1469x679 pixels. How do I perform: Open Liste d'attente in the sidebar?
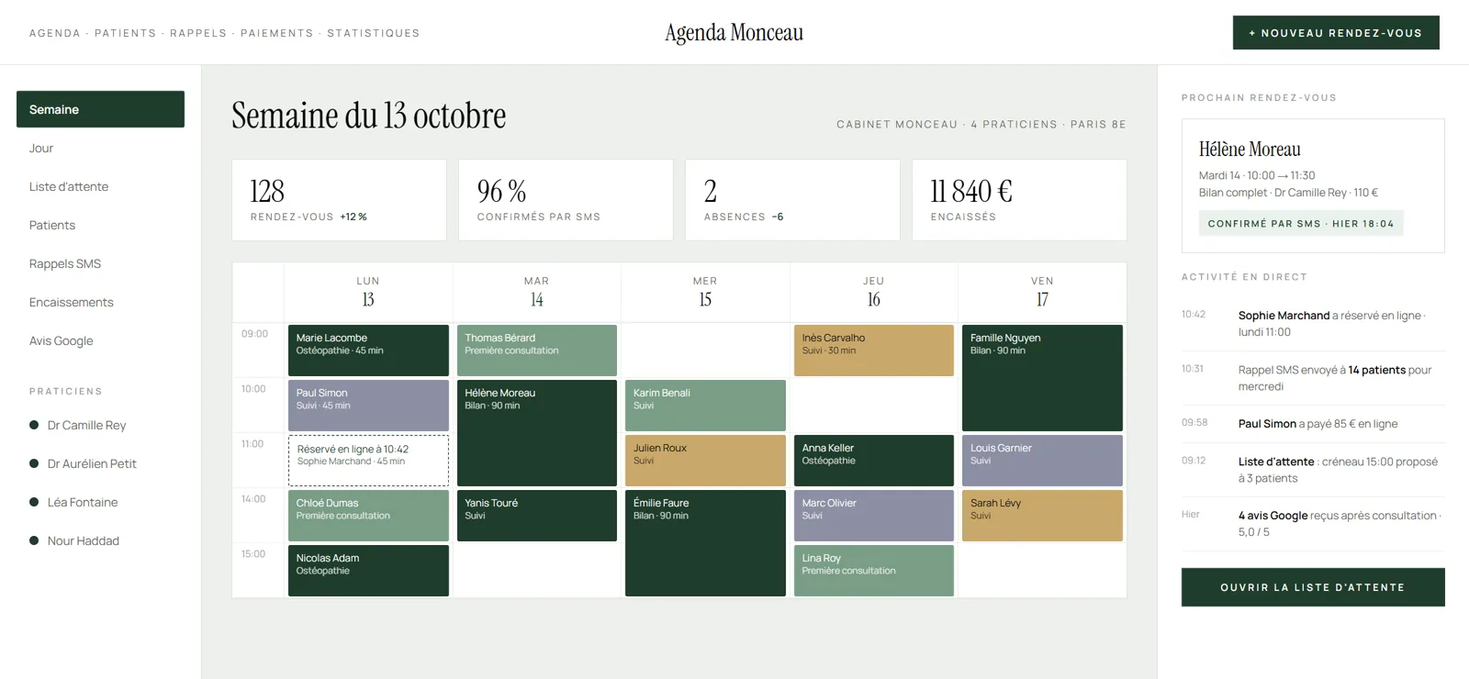pyautogui.click(x=100, y=186)
